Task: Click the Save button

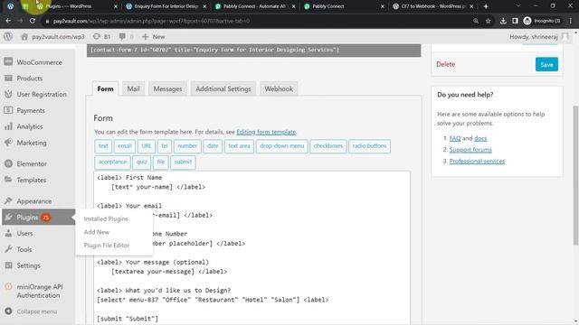Action: 546,64
